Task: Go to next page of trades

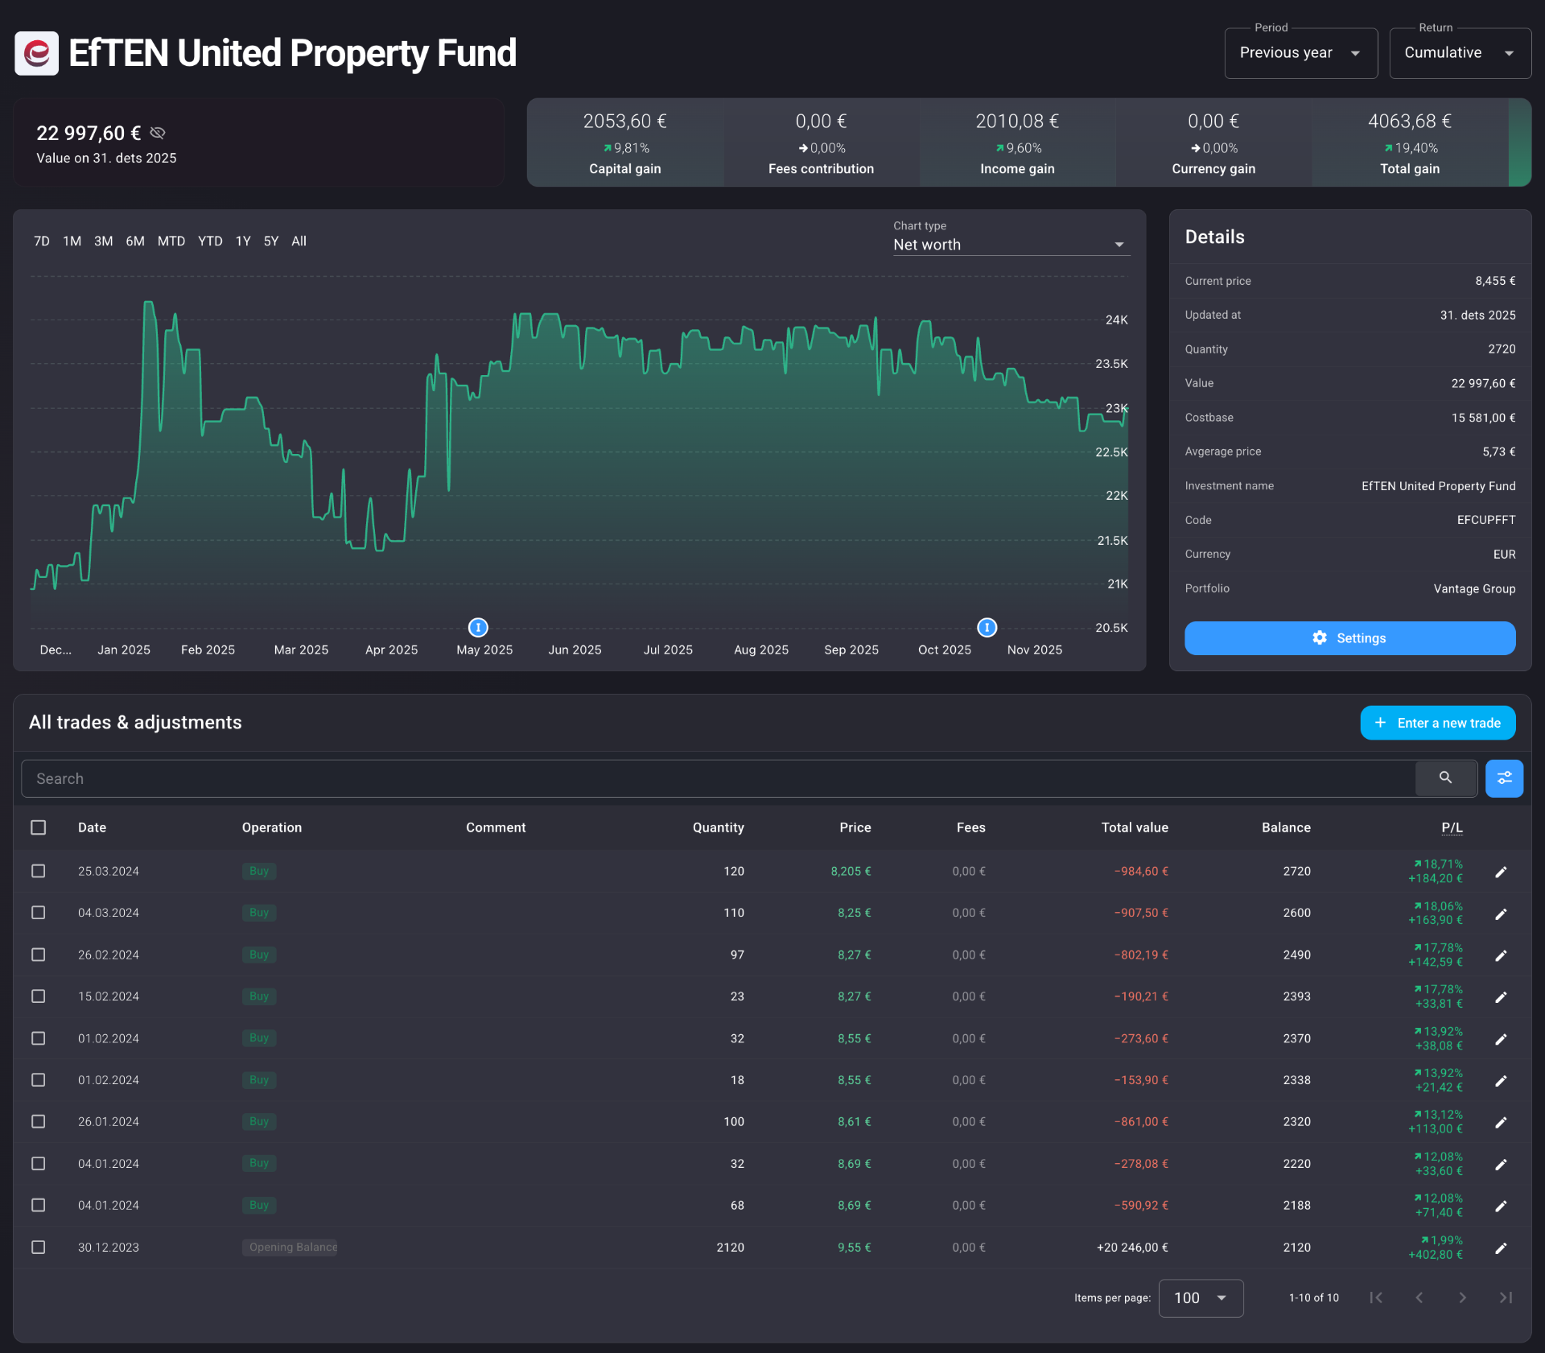Action: coord(1462,1297)
